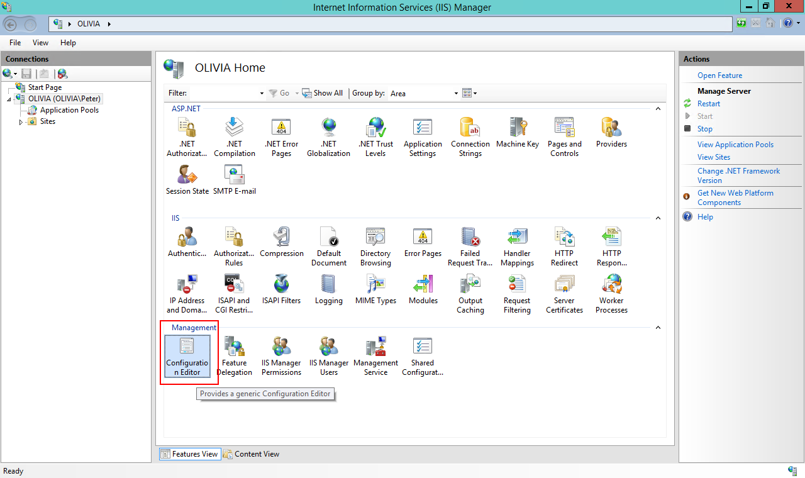Open HTTP Redirect feature
This screenshot has width=805, height=478.
coord(564,247)
